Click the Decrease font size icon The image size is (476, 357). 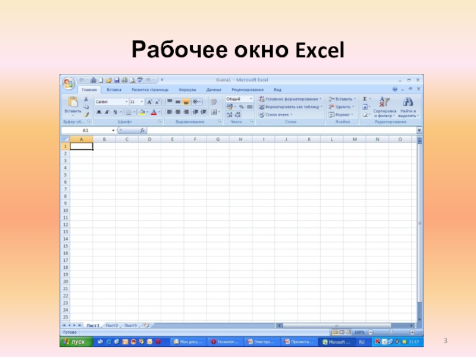157,102
